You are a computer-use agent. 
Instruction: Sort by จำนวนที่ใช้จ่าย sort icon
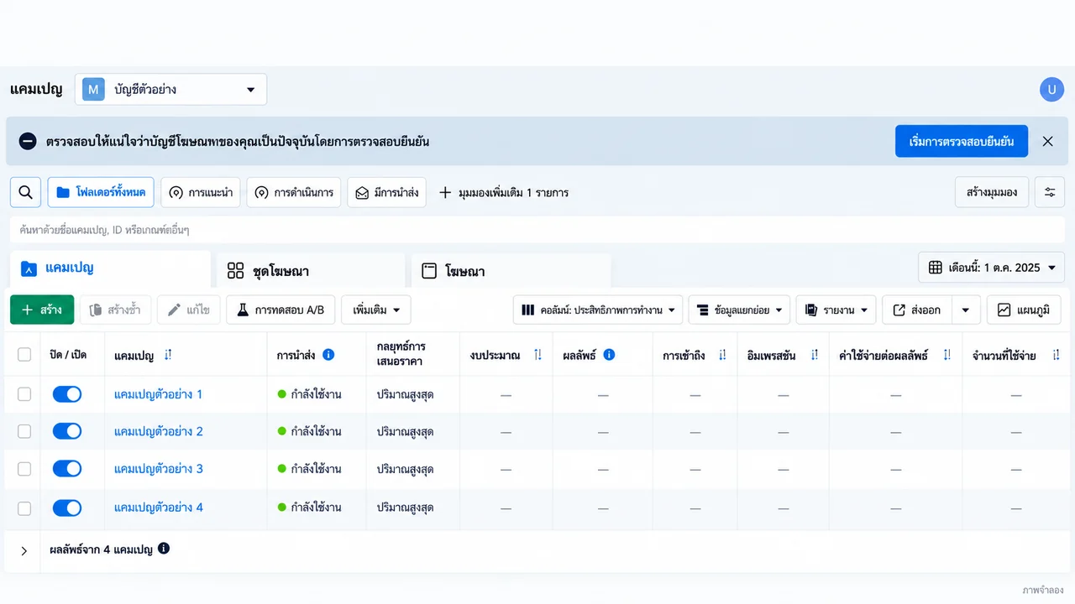1055,355
